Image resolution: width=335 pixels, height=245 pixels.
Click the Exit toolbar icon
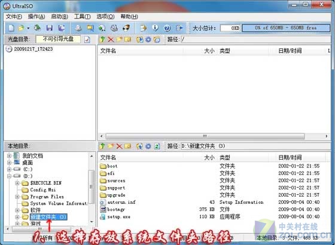(179, 27)
